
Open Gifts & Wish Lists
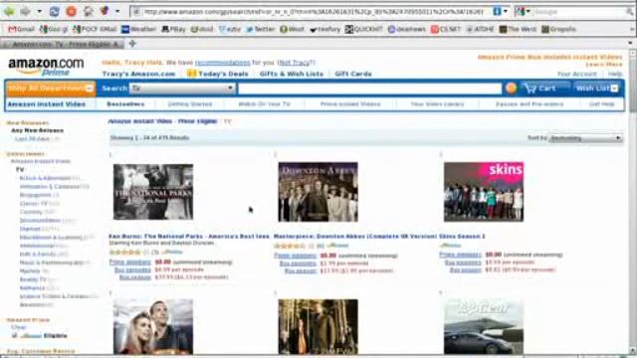point(292,74)
